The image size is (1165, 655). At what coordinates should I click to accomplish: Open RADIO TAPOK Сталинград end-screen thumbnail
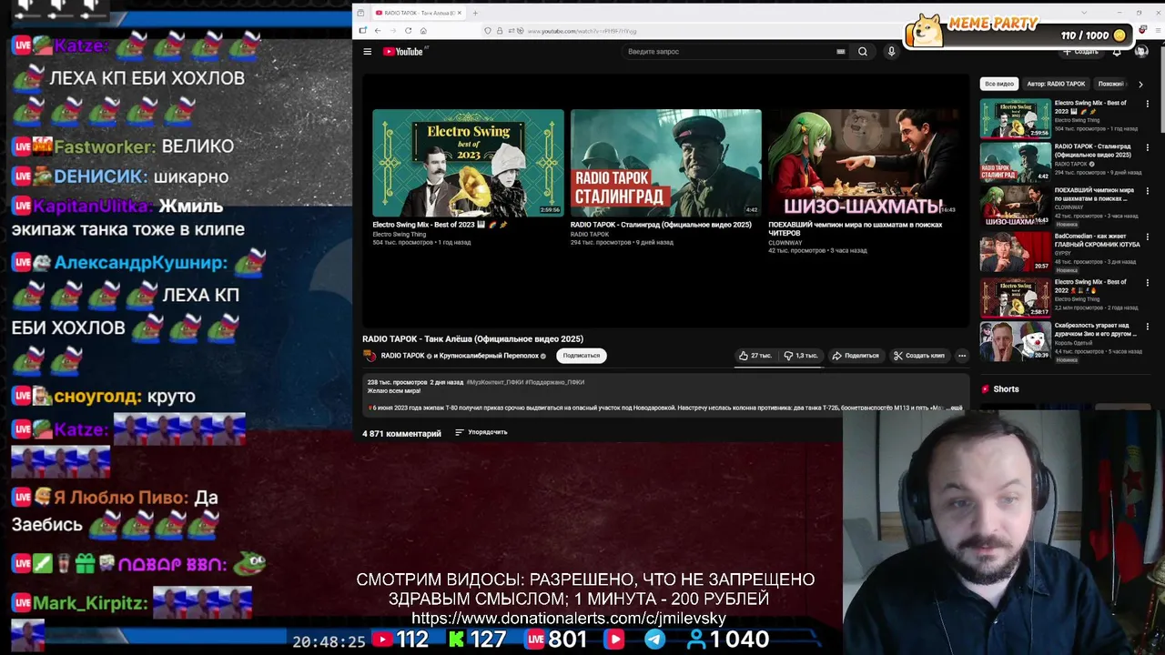[x=665, y=163]
